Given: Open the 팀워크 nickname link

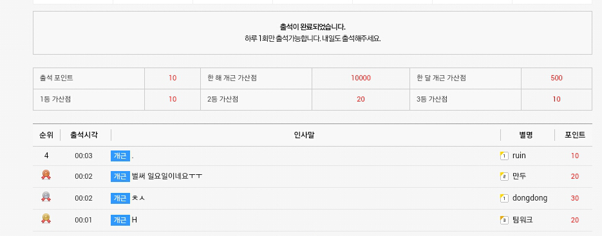Looking at the screenshot, I should 523,221.
